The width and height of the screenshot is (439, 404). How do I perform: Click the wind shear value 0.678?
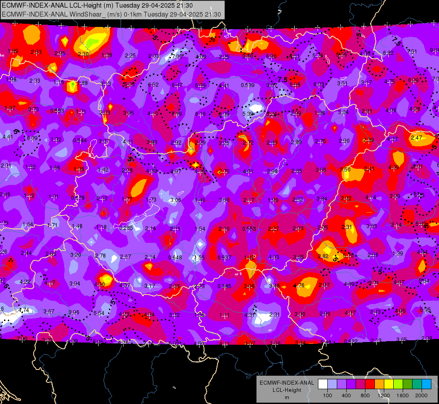tap(78, 198)
